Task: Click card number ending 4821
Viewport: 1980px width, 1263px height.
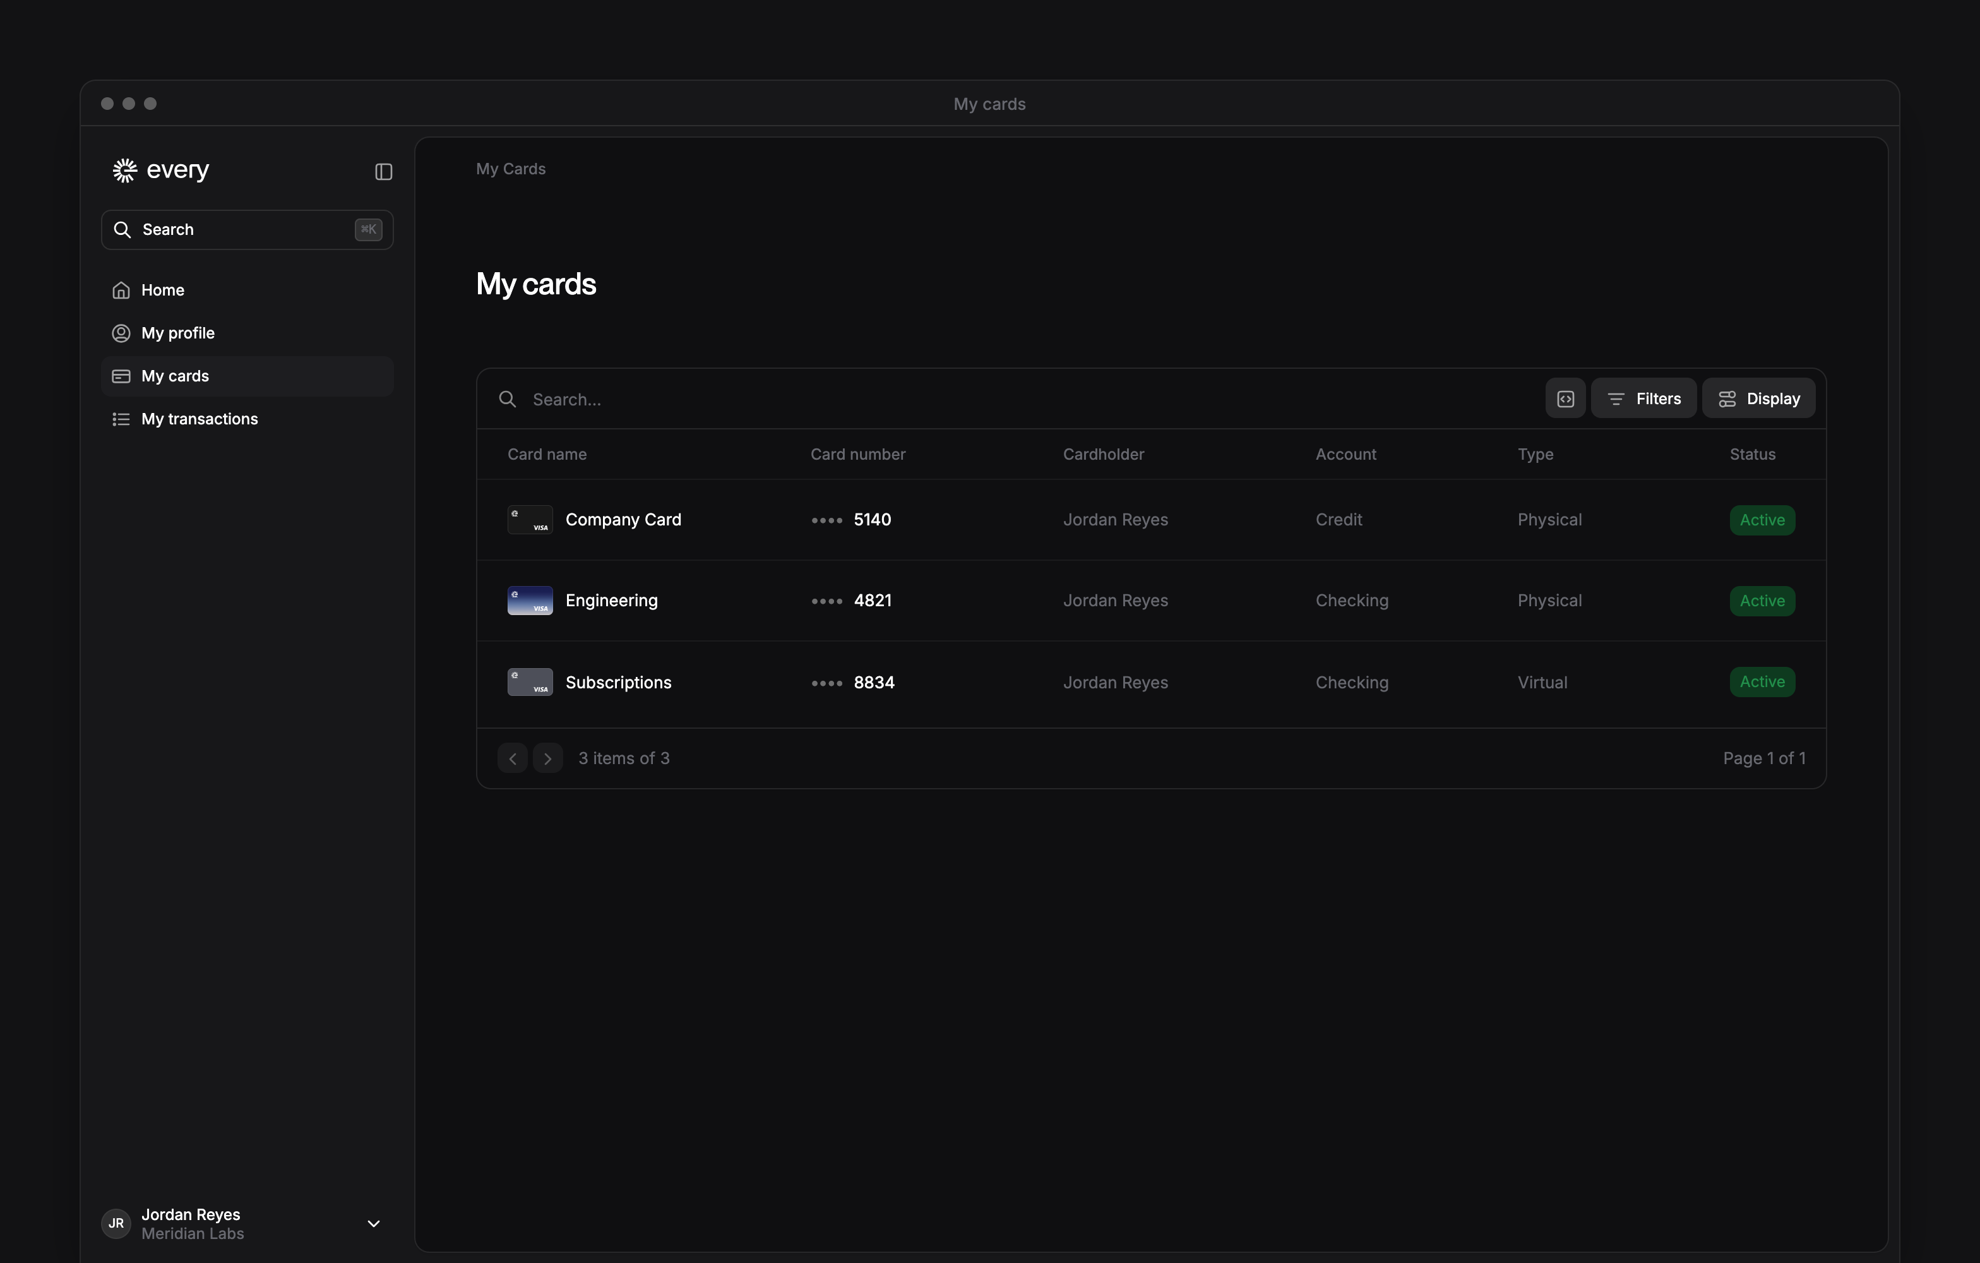Action: pos(851,601)
